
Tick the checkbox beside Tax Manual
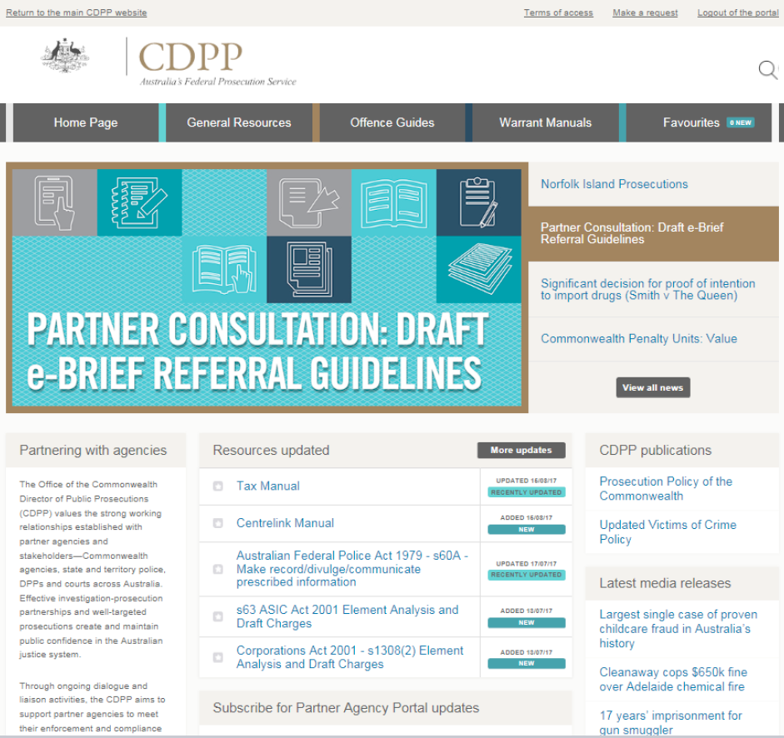(218, 486)
